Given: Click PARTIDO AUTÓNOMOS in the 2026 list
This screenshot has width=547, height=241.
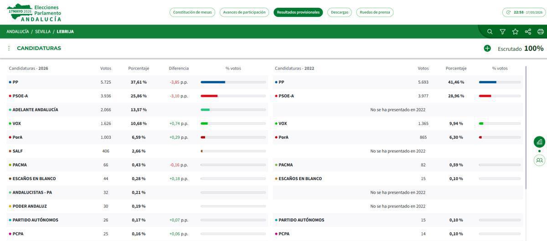Looking at the screenshot, I should 36,220.
